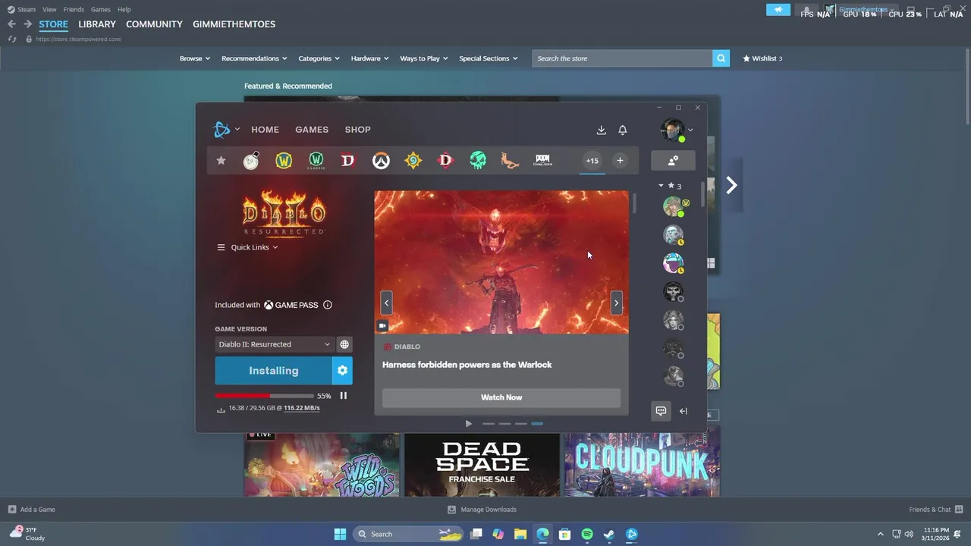Open Steam Friends menu
Screen dimensions: 971x546
[x=74, y=9]
